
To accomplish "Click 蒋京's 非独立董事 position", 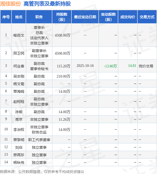I will point(39,119).
